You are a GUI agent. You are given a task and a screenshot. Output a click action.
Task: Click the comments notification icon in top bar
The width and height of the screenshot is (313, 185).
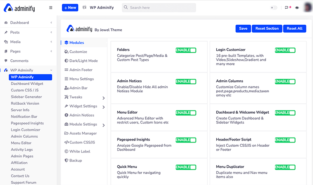point(287,7)
